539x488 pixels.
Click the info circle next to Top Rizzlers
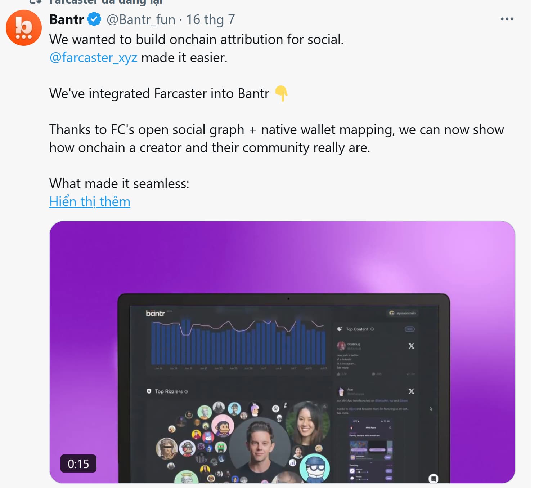coord(186,391)
